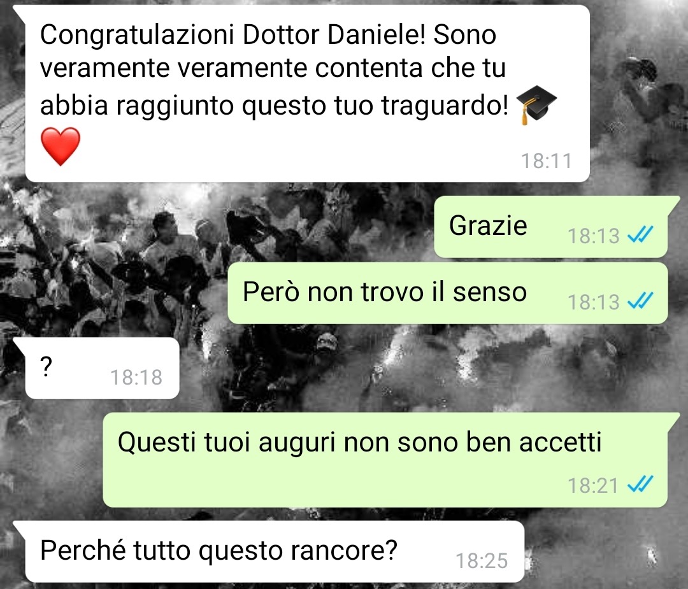Tap the '?' message bubble
The image size is (688, 589).
(x=102, y=368)
